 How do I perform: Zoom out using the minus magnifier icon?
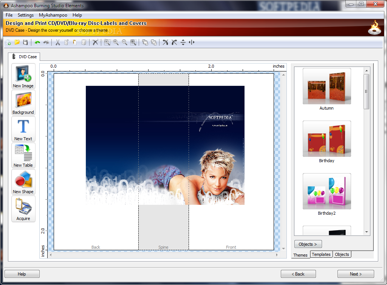125,42
